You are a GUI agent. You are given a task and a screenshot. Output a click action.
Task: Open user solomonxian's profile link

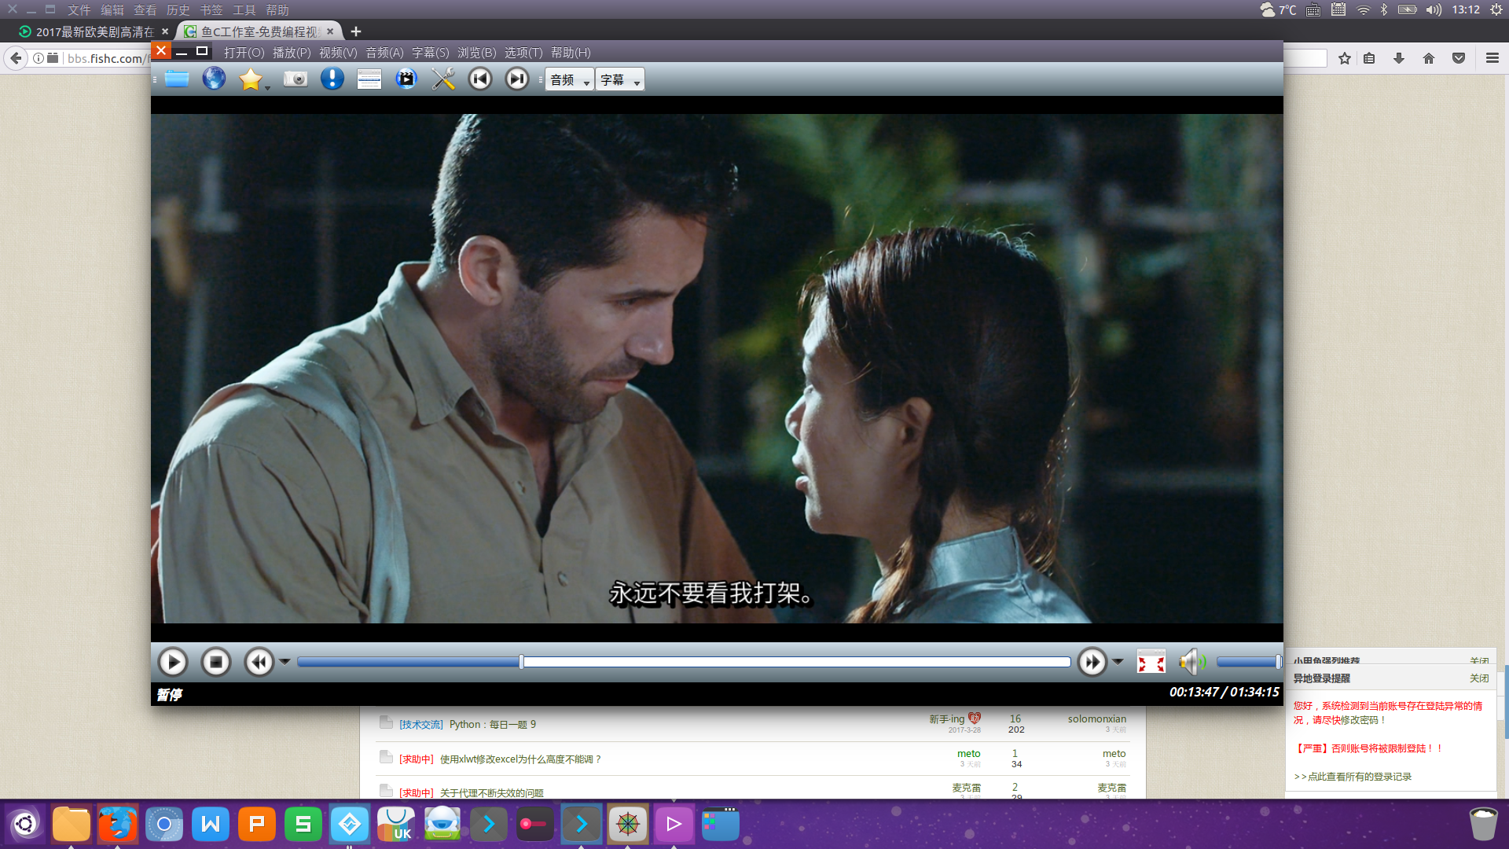pos(1096,719)
